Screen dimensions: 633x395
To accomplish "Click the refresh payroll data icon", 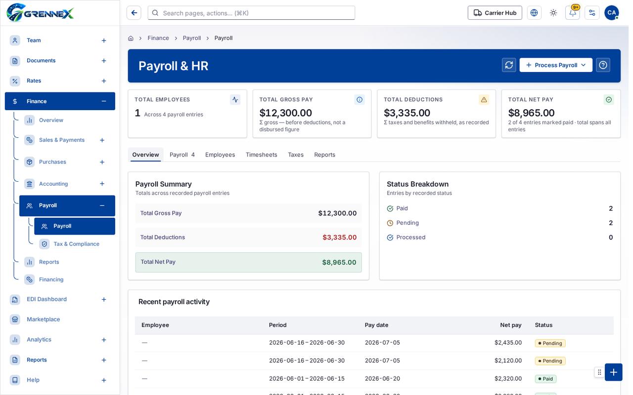I will 509,65.
